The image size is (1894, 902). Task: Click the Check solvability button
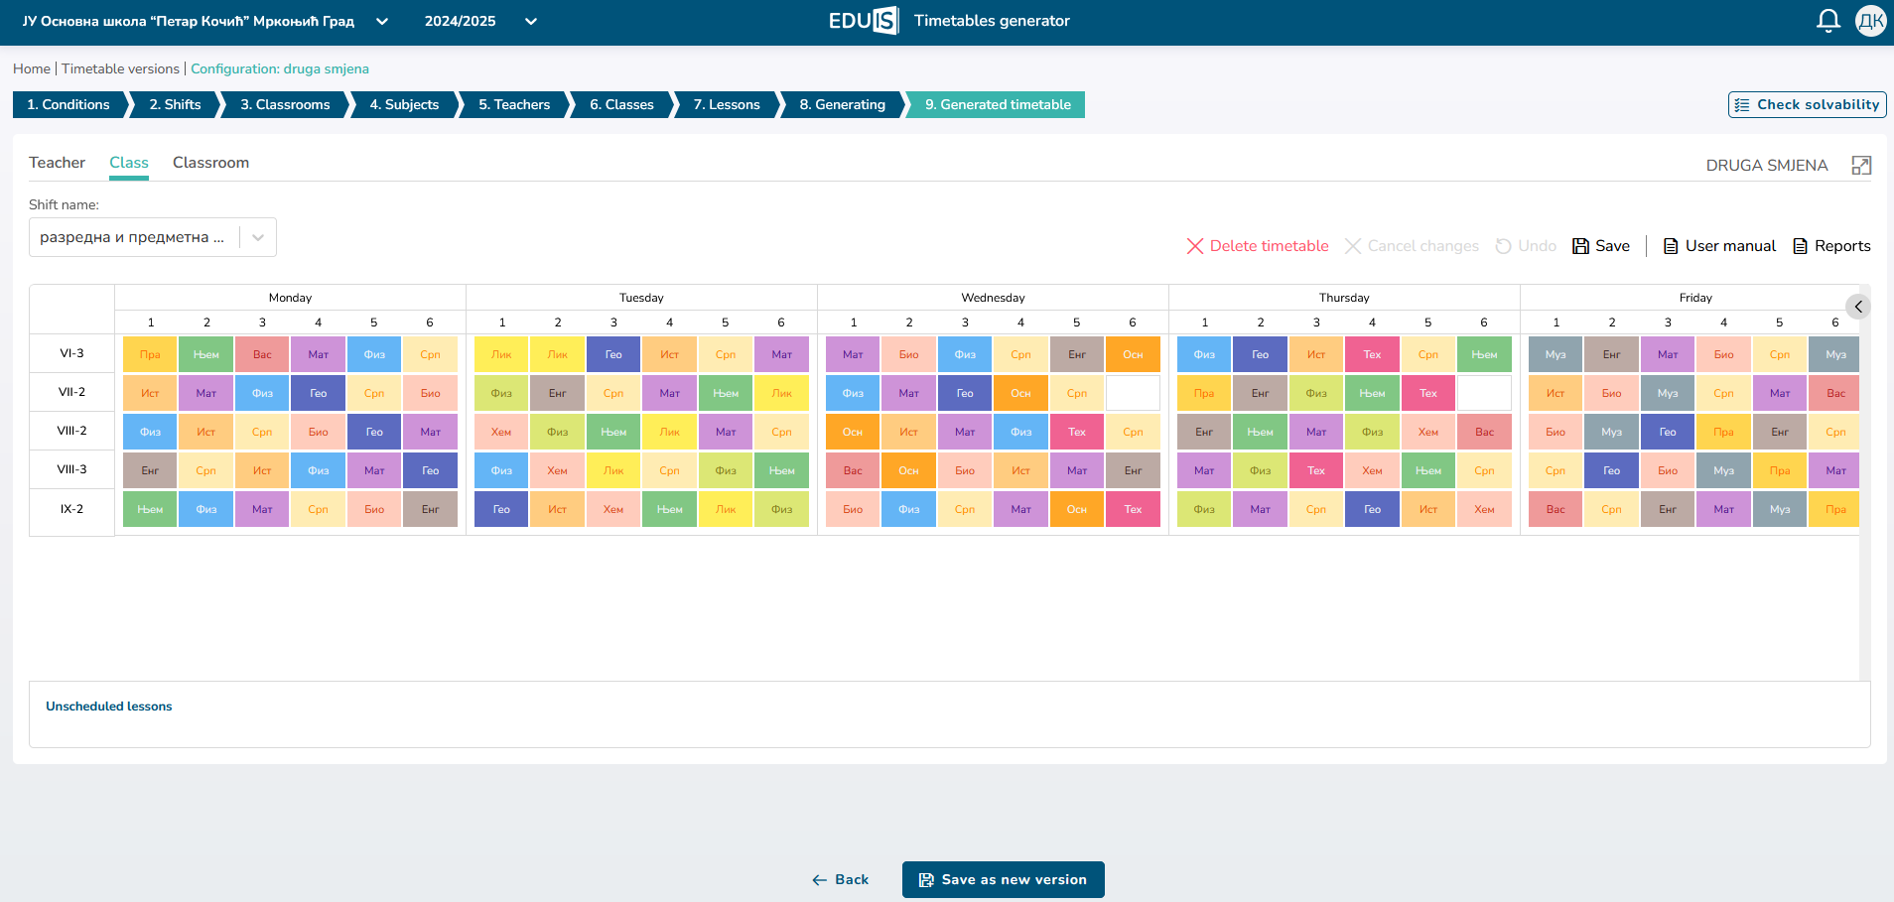click(x=1807, y=104)
